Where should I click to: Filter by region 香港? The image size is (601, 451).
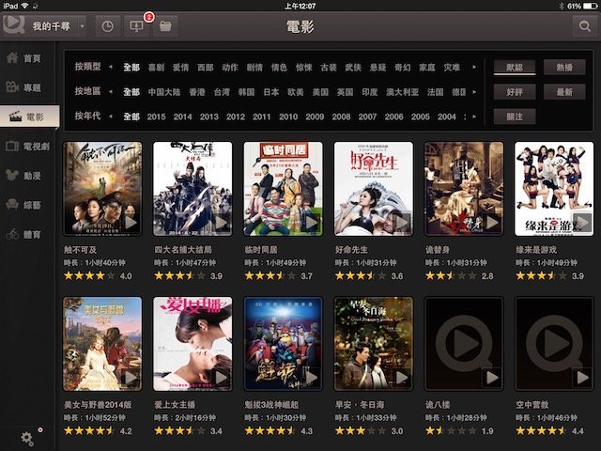196,92
